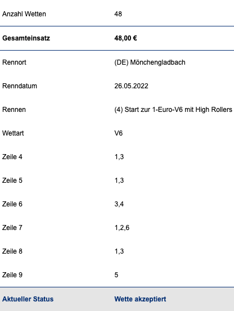Click the Aktueller Status heading

click(x=28, y=299)
